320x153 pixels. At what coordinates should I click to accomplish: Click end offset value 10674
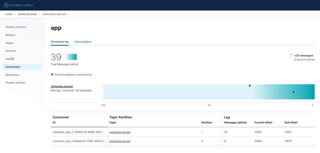point(288,141)
